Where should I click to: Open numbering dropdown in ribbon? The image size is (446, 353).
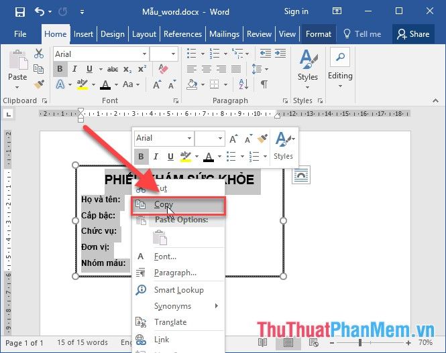click(x=225, y=54)
